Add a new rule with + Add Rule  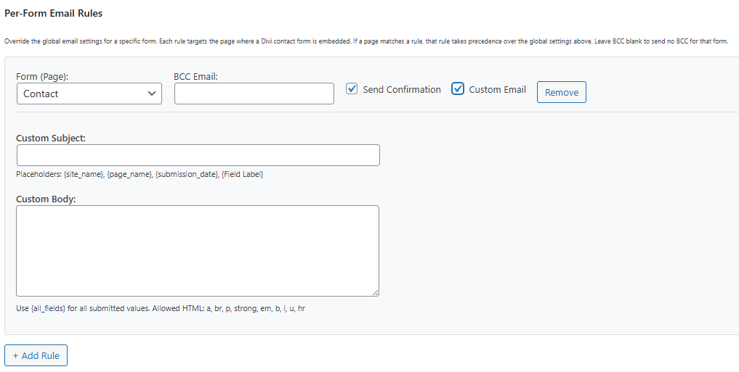(36, 355)
